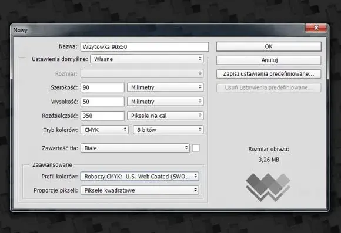Click the Ustawienia domyślne label
Screen dimensions: 341x233
pyautogui.click(x=60, y=59)
